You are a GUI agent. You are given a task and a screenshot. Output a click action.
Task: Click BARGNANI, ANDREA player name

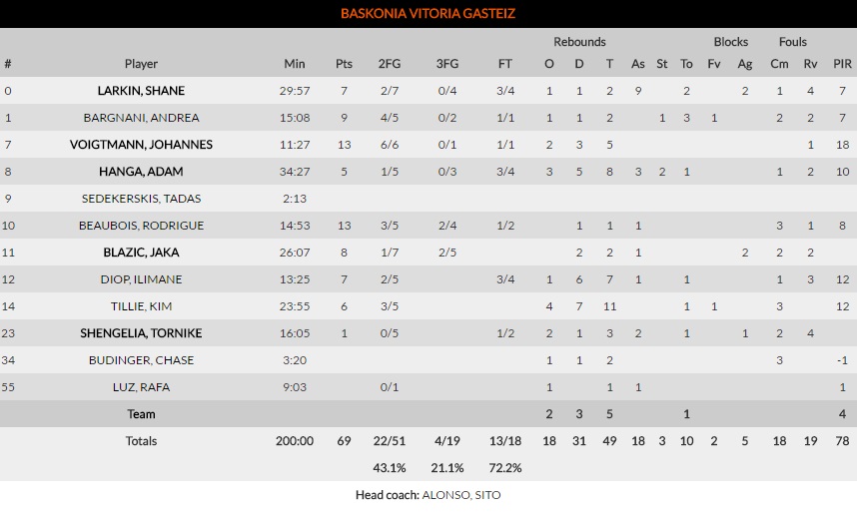(x=141, y=118)
